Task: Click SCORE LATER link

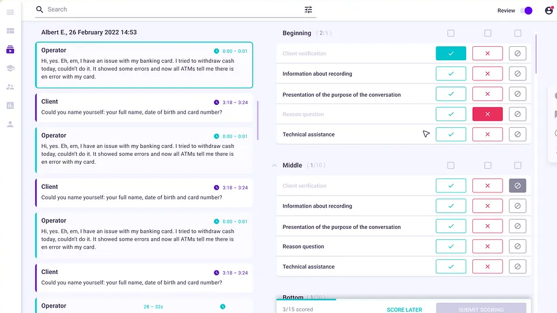Action: point(404,309)
